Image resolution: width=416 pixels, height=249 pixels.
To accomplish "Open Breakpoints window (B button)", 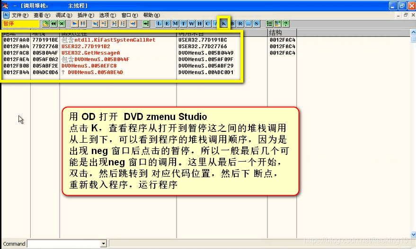I will point(233,24).
